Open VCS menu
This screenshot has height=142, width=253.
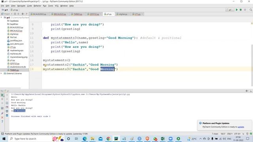[x=57, y=6]
